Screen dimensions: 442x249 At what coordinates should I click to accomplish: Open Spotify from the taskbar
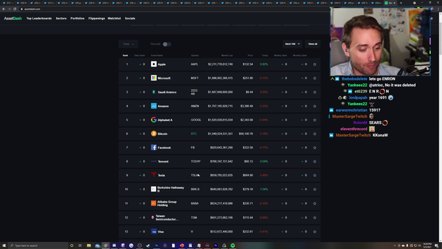click(x=233, y=246)
